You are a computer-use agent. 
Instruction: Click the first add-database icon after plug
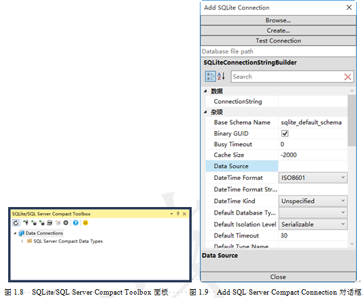tap(34, 223)
